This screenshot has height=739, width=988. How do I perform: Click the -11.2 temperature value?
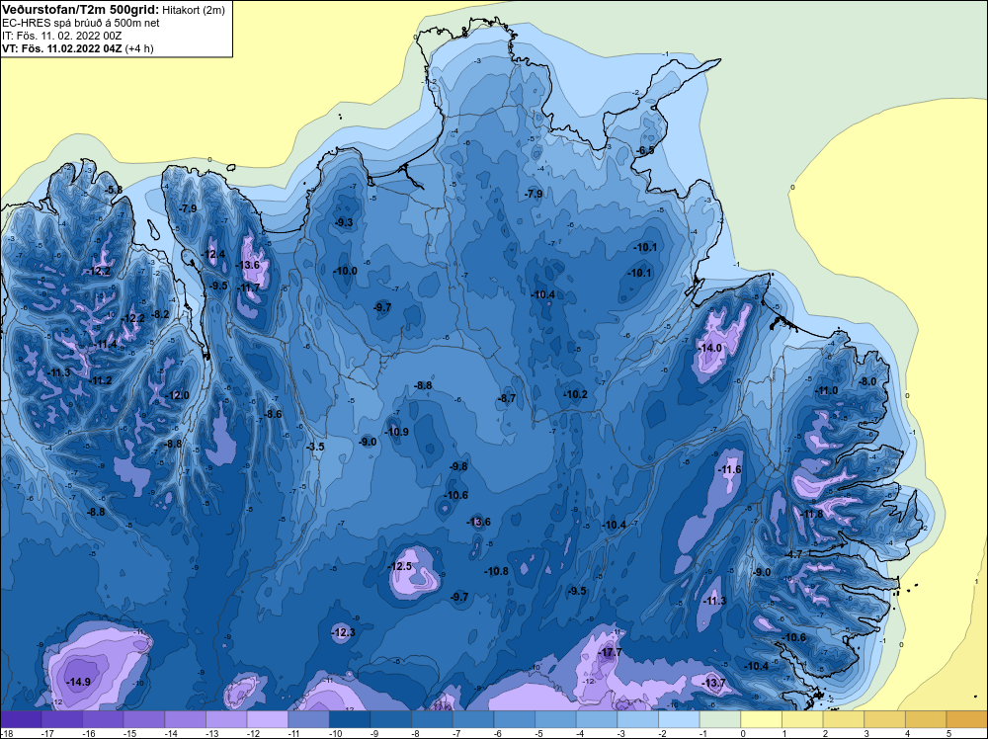tap(100, 380)
